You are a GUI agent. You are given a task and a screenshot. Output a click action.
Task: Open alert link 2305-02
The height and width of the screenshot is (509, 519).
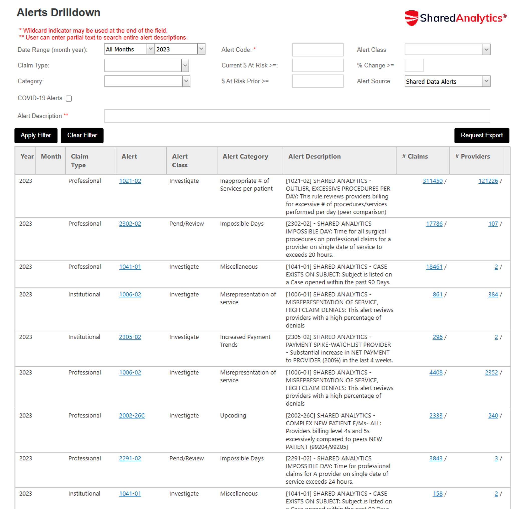130,337
